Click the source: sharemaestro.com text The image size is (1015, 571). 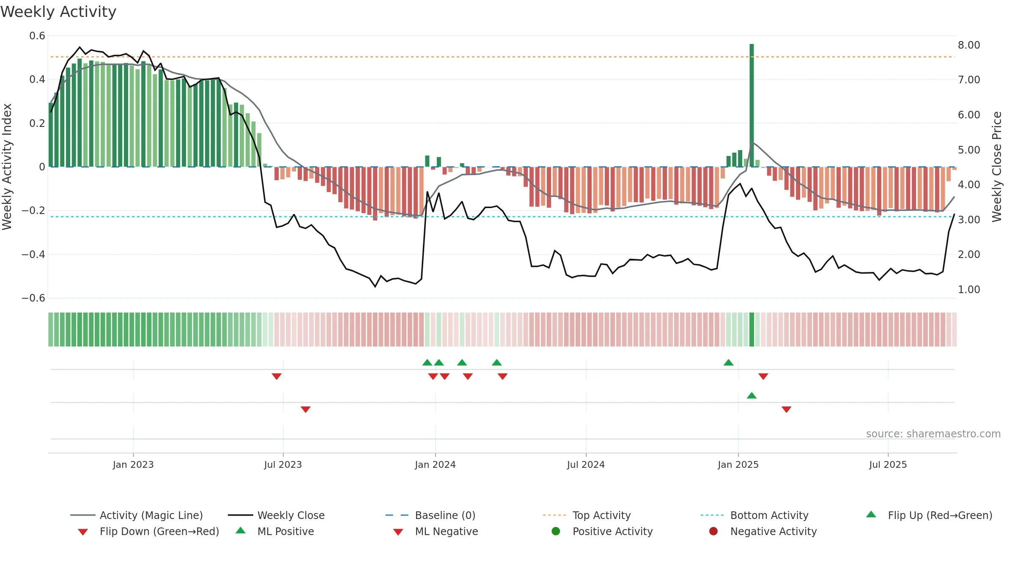[x=933, y=434]
